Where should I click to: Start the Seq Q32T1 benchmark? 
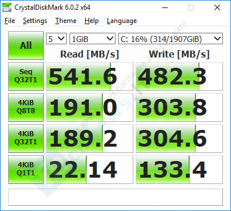point(26,76)
